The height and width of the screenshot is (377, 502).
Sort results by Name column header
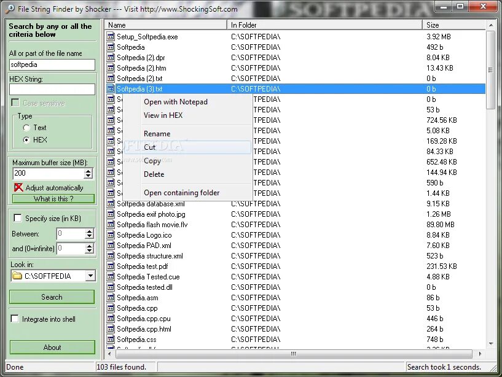[166, 25]
